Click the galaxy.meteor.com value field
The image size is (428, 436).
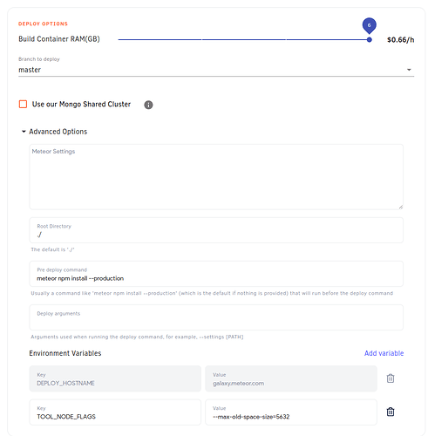[291, 378]
